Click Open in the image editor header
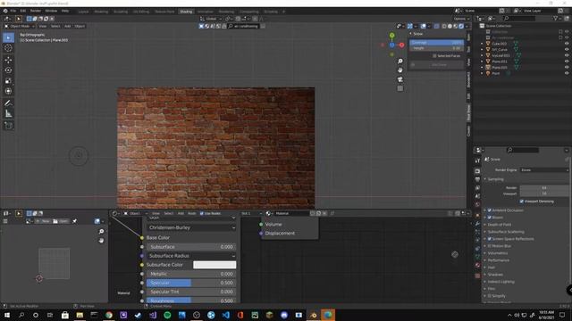 pos(61,221)
